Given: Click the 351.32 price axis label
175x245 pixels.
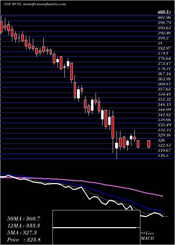Looking at the screenshot, I should coord(164,99).
